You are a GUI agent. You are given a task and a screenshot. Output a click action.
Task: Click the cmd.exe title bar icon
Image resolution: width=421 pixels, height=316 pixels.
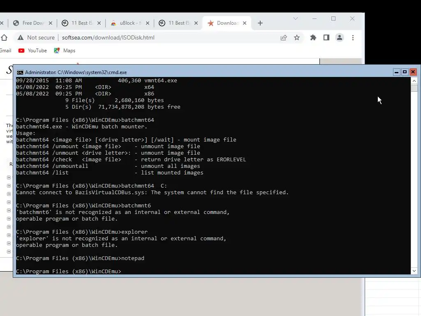tap(20, 72)
